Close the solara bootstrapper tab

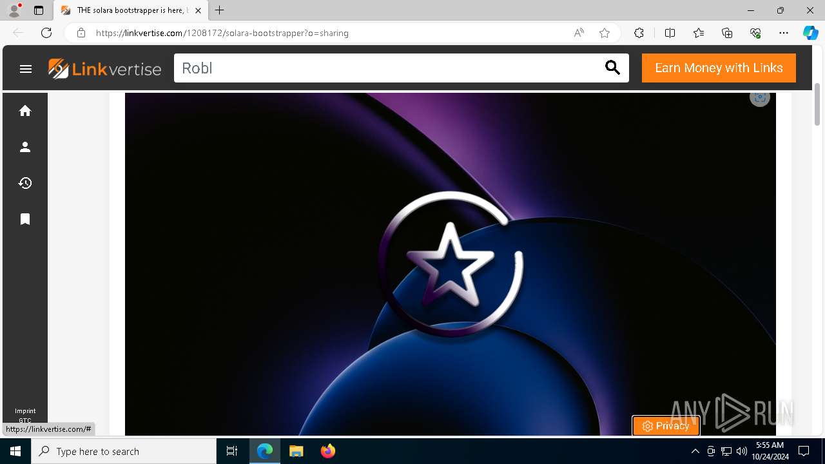tap(199, 10)
